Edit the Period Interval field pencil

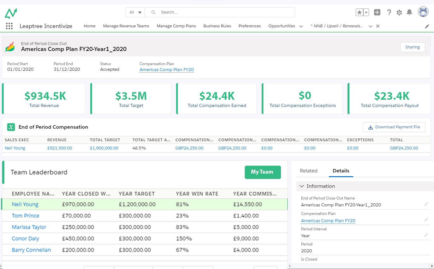(426, 235)
